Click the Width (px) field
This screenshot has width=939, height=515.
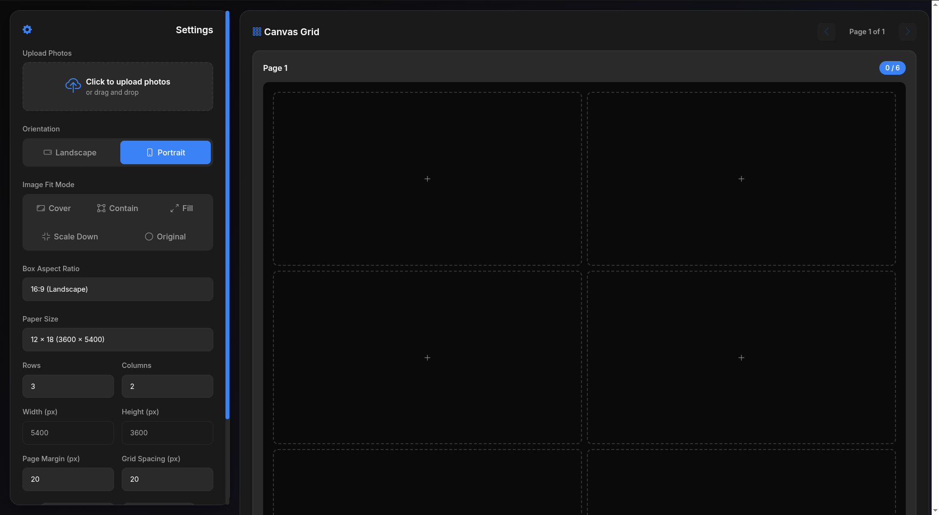coord(68,433)
